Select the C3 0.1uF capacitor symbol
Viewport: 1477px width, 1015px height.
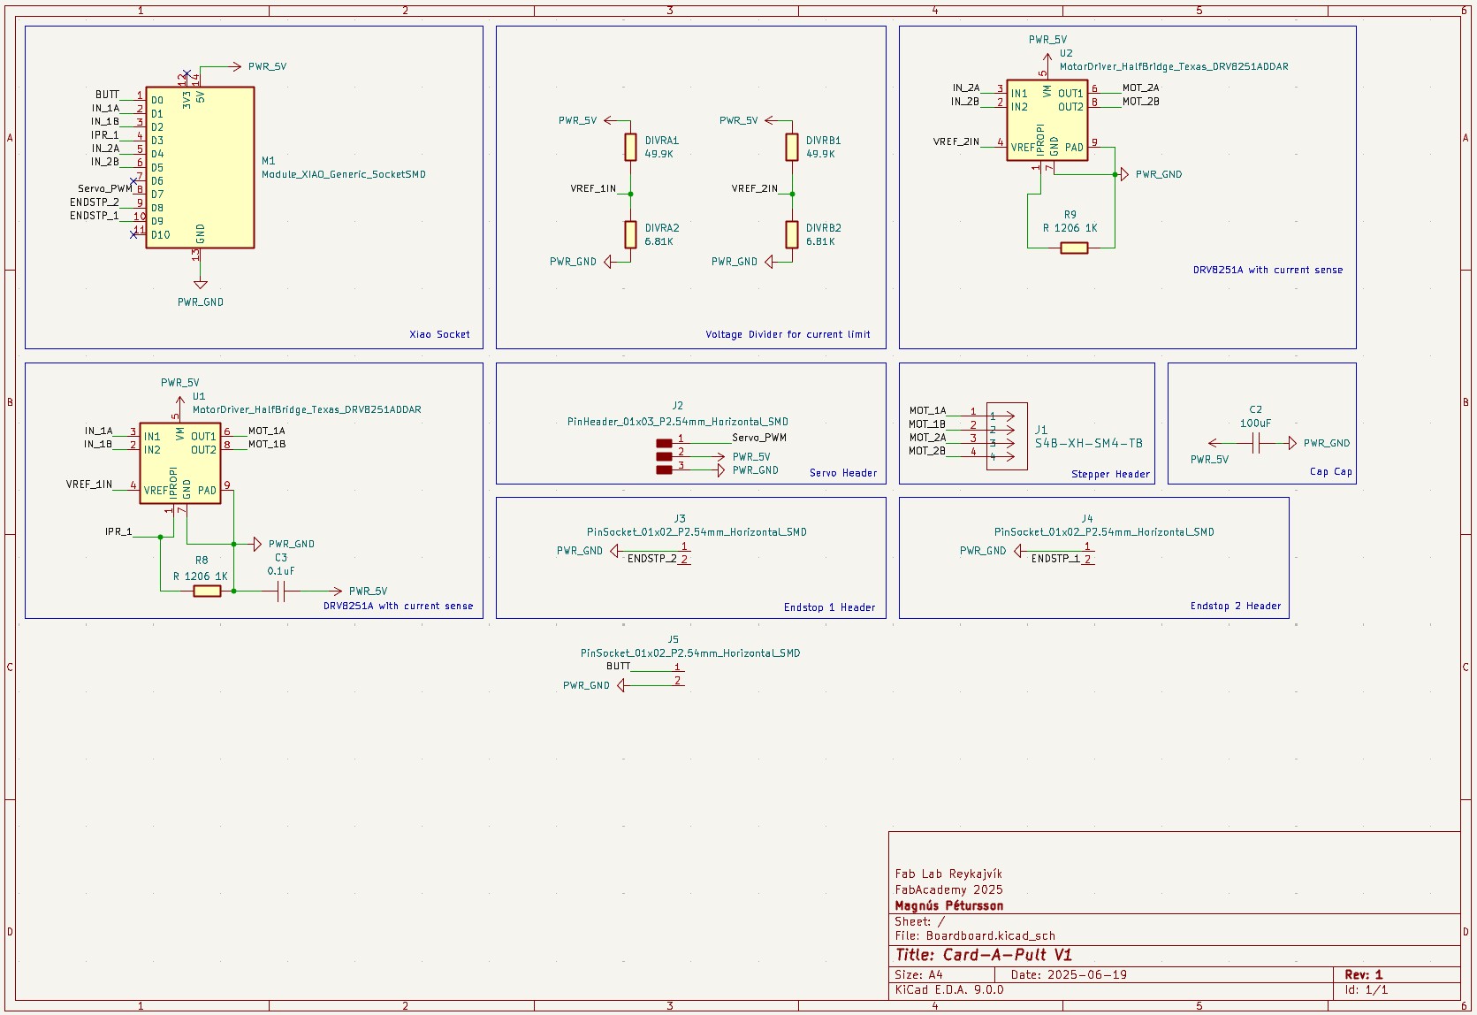281,591
